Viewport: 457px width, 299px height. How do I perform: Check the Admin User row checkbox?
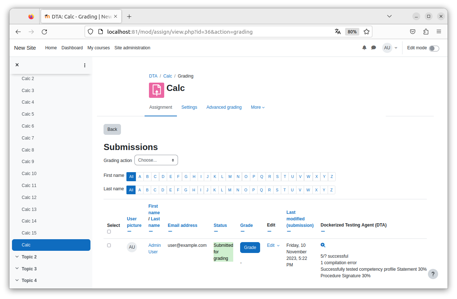[109, 245]
